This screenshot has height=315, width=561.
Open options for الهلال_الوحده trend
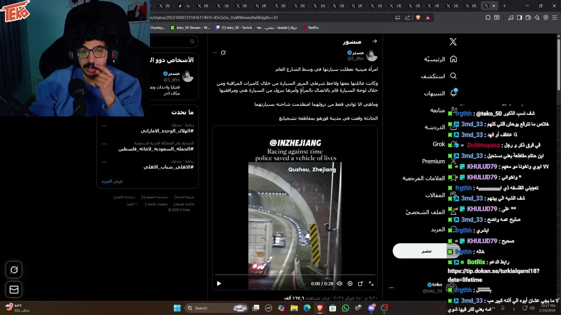[x=104, y=126]
